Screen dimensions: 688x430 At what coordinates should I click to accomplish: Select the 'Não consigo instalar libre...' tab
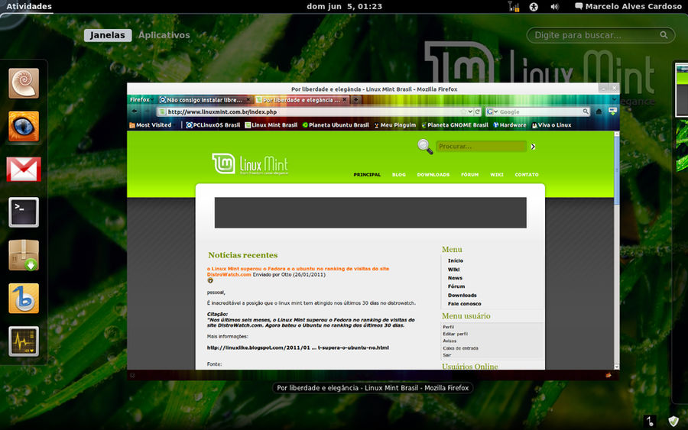click(x=204, y=100)
